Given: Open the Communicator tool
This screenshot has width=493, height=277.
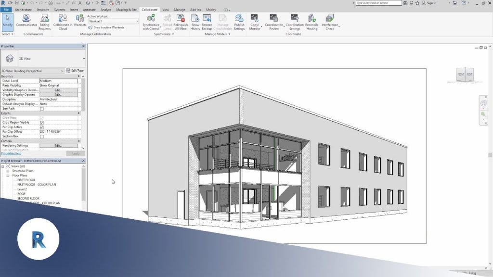Looking at the screenshot, I should tap(26, 18).
